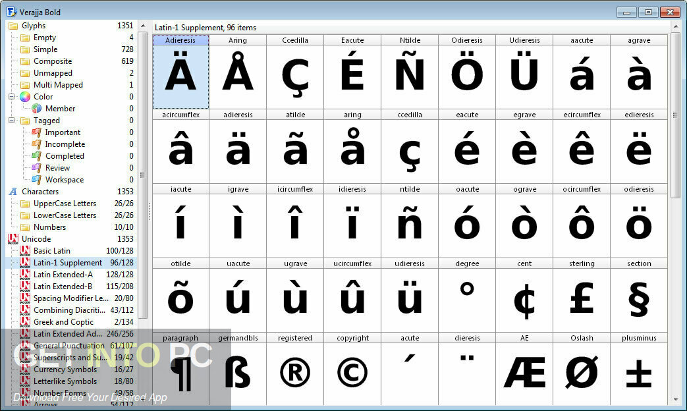Click the Characters letter A icon

click(x=14, y=192)
